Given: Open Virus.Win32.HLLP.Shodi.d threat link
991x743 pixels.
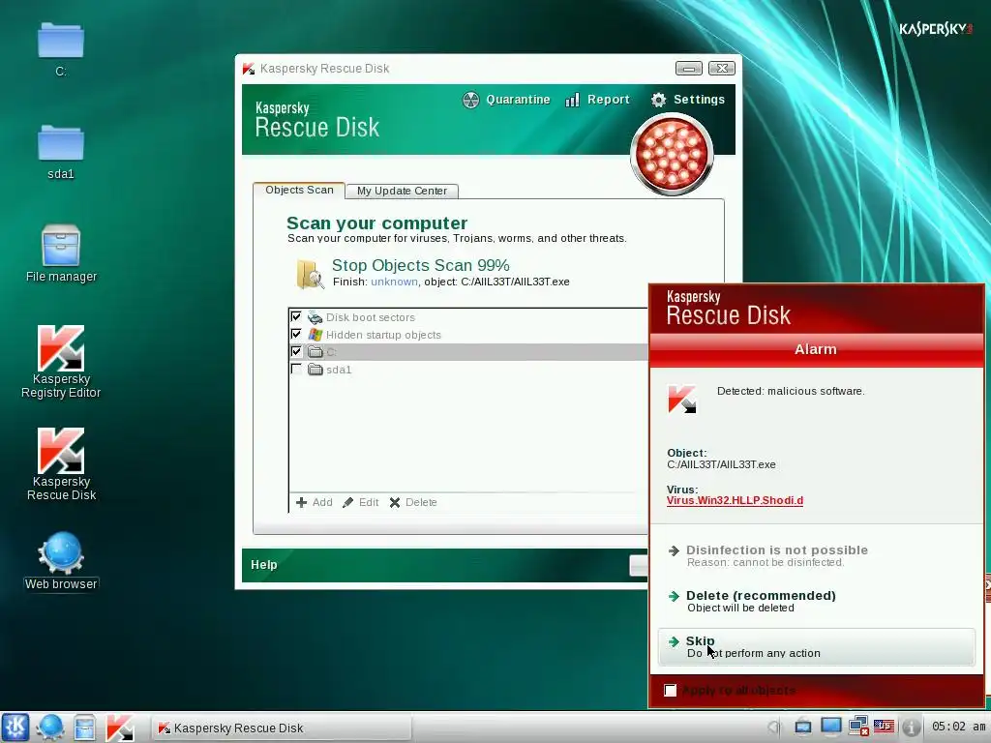Looking at the screenshot, I should tap(735, 500).
